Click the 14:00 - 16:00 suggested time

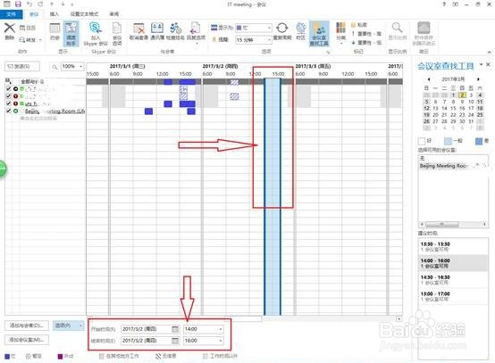[452, 263]
